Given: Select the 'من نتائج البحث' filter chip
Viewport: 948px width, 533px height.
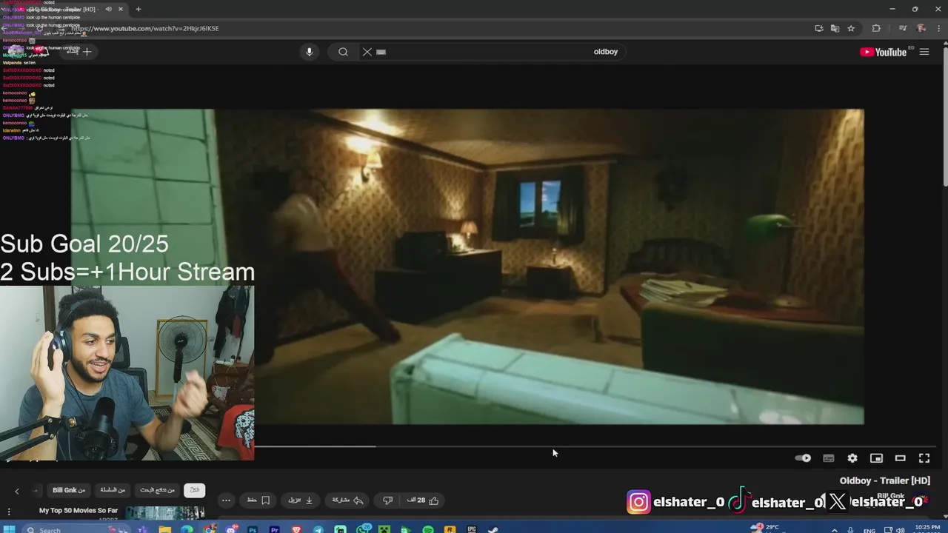Looking at the screenshot, I should pos(158,490).
